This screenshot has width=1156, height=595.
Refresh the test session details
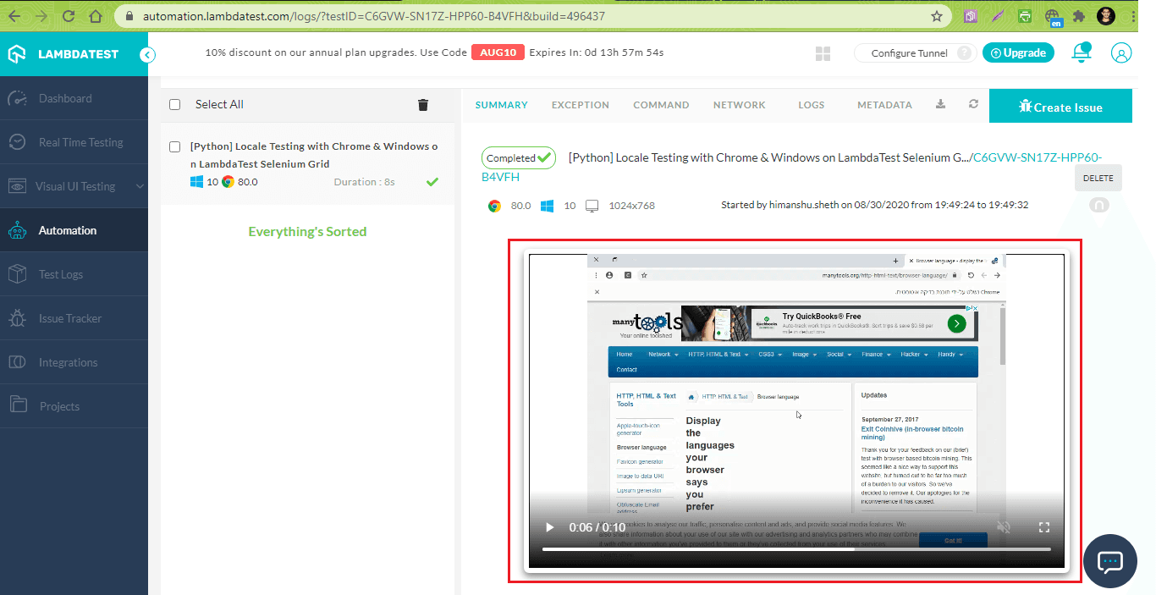(x=973, y=104)
